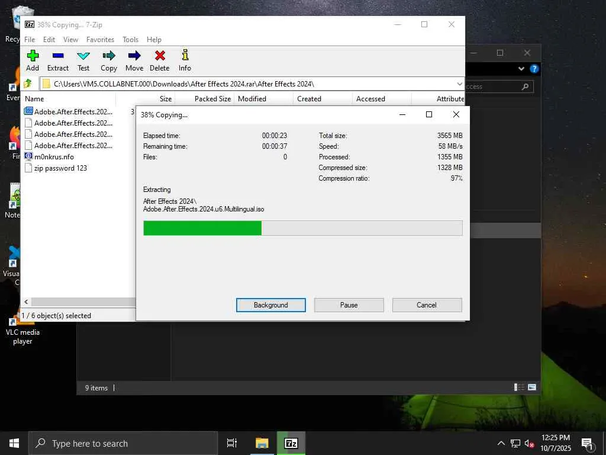Open the View menu

click(70, 40)
